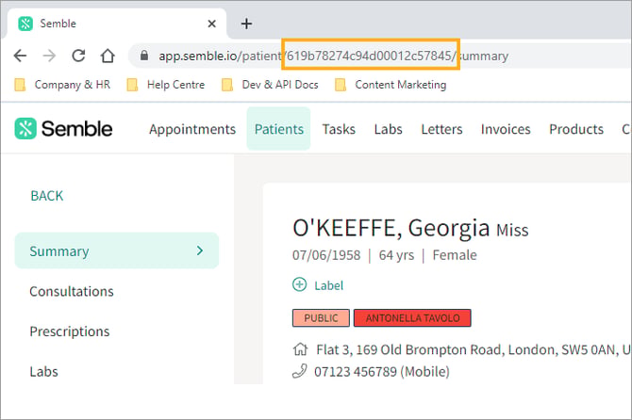Click the URL address bar
Screen dimensions: 632x420
point(379,56)
